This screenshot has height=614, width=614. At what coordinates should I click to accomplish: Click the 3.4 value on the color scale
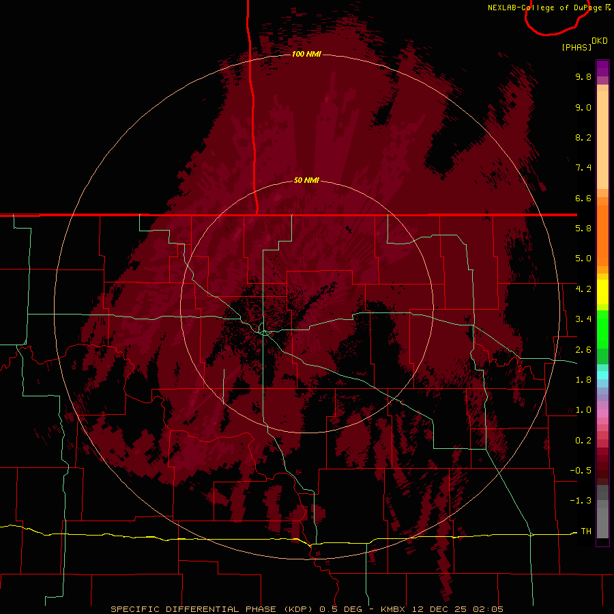coord(583,319)
